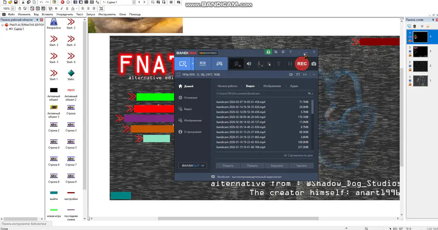This screenshot has width=438, height=230.
Task: Click the Save floppy disk icon
Action: 16,2
